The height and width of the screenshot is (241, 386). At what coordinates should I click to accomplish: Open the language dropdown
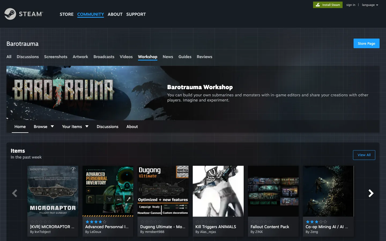click(x=370, y=5)
